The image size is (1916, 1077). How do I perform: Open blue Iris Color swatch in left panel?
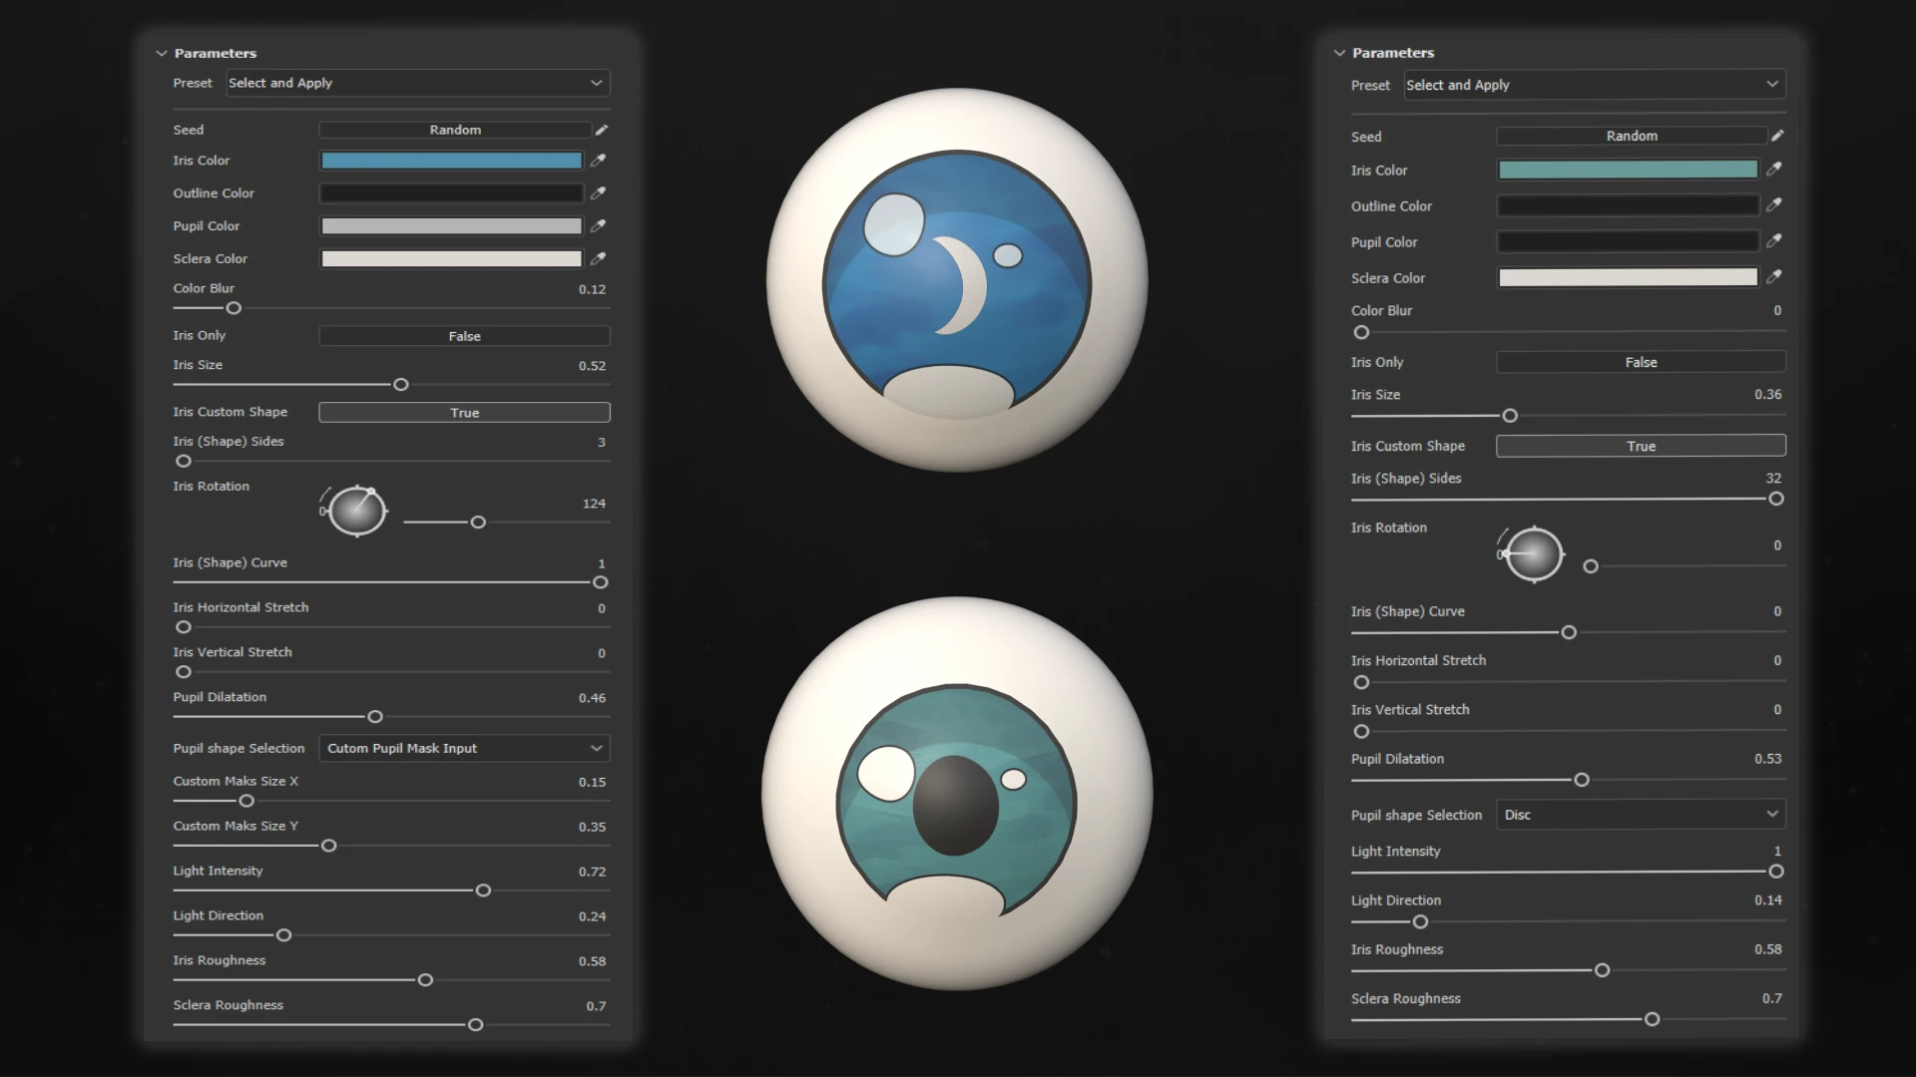[x=451, y=161]
